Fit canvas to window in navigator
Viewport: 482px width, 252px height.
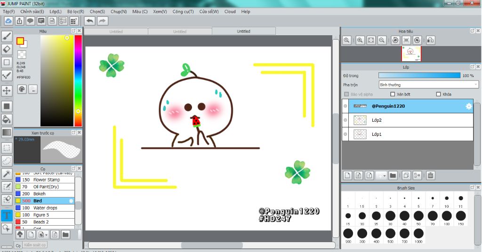[x=371, y=40]
